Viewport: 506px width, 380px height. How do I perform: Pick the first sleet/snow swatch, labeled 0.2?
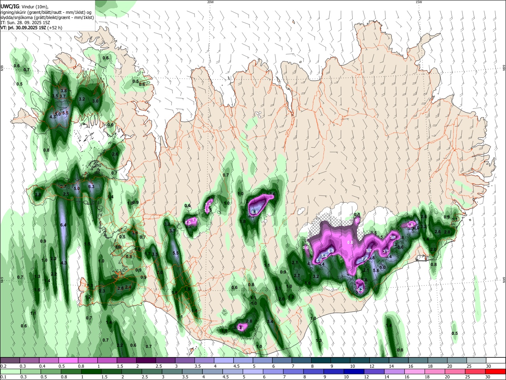coord(10,361)
